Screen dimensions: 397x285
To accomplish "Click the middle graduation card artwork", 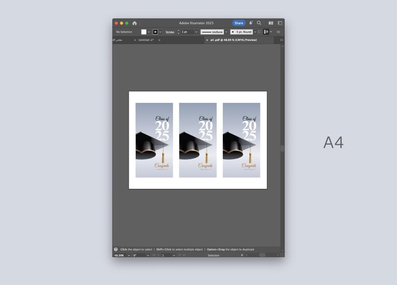I will (198, 140).
